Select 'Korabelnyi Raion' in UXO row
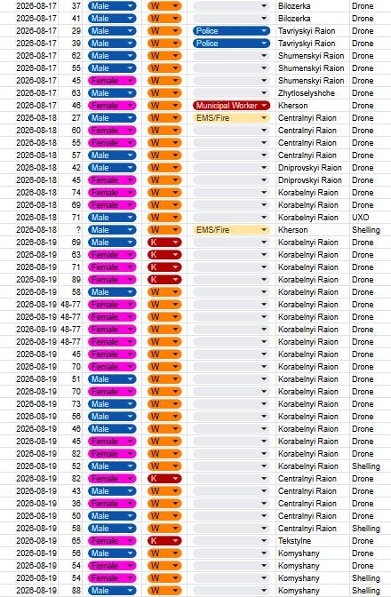The height and width of the screenshot is (597, 391). point(313,218)
